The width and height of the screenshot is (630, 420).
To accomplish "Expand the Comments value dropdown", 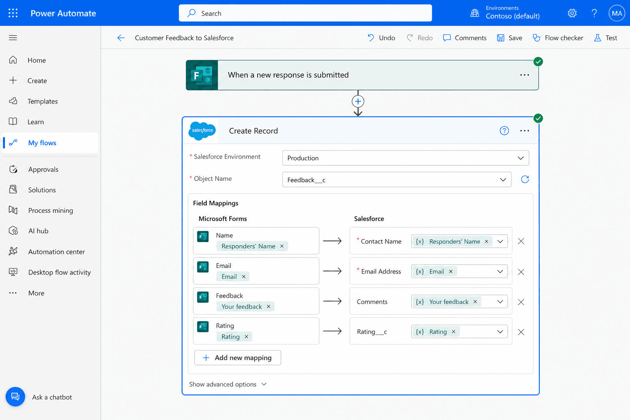I will point(500,302).
